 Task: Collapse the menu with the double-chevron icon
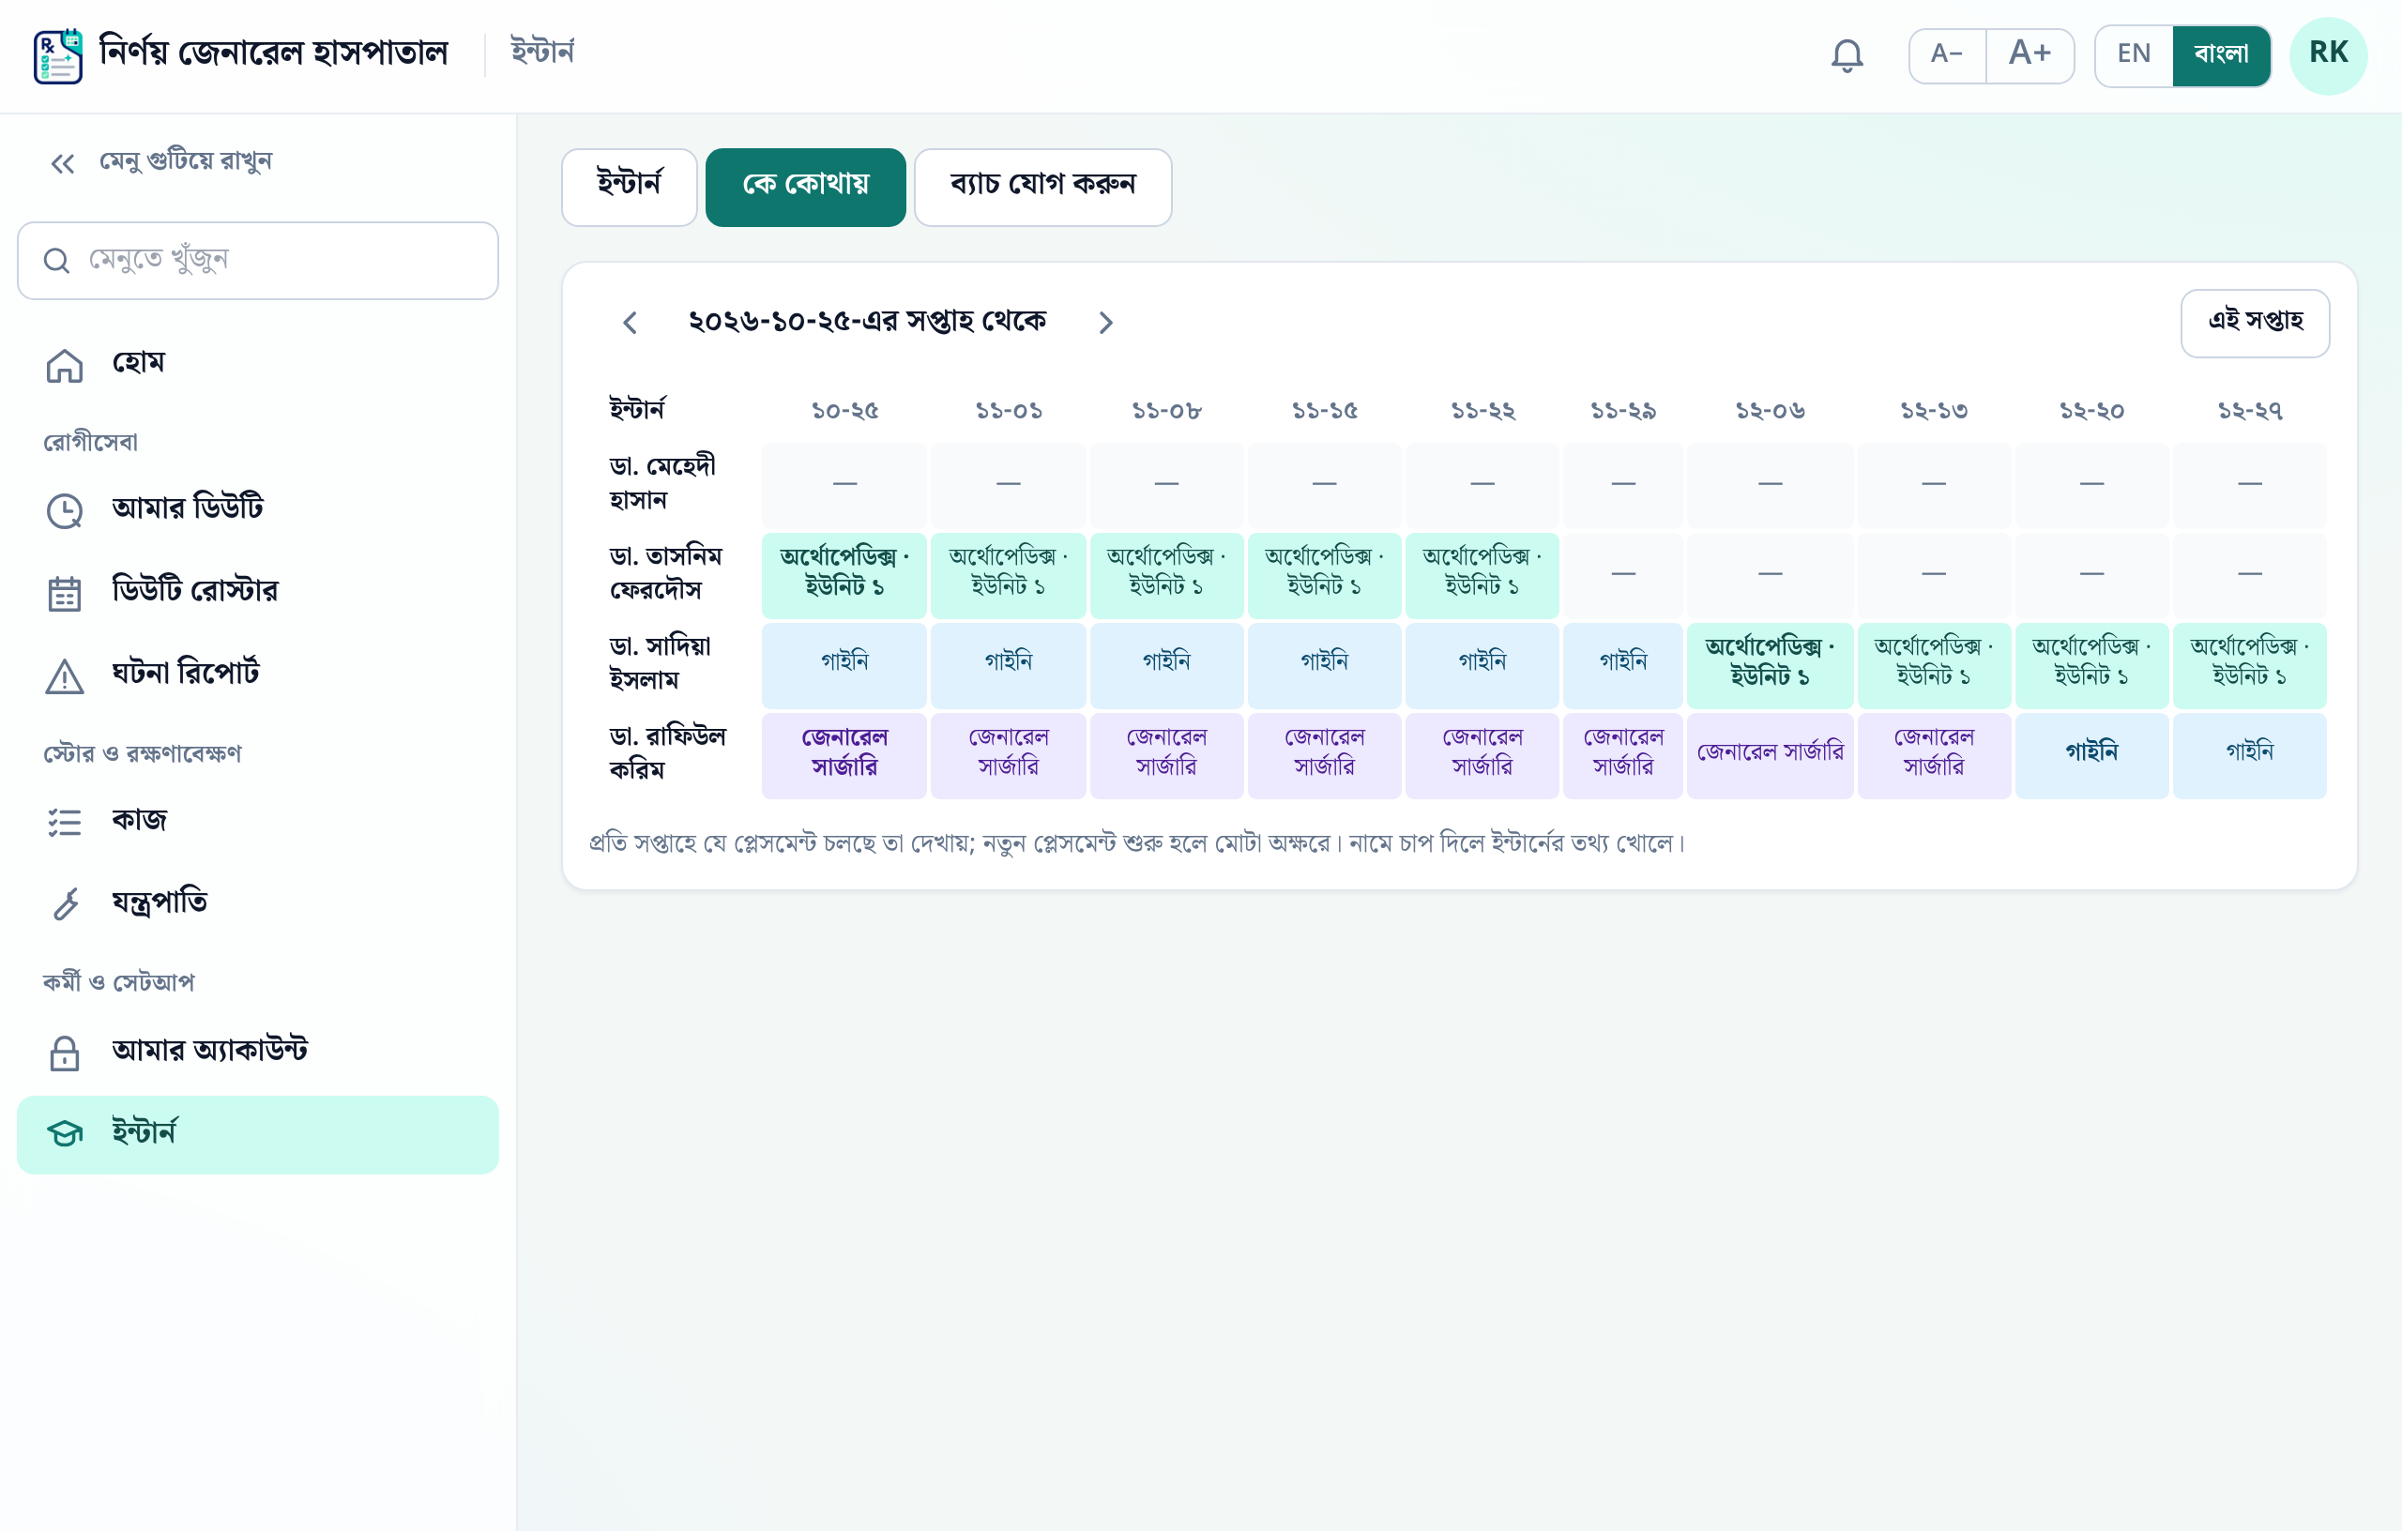coord(63,162)
